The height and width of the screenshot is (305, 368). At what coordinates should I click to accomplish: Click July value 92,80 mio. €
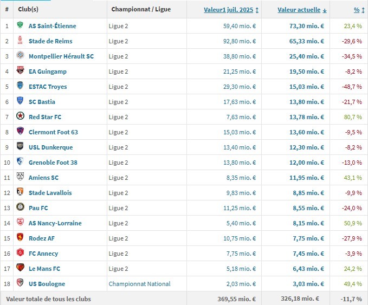click(x=240, y=41)
